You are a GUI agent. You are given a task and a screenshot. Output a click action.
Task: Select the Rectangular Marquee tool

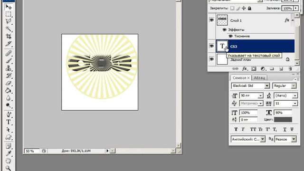(x=9, y=14)
